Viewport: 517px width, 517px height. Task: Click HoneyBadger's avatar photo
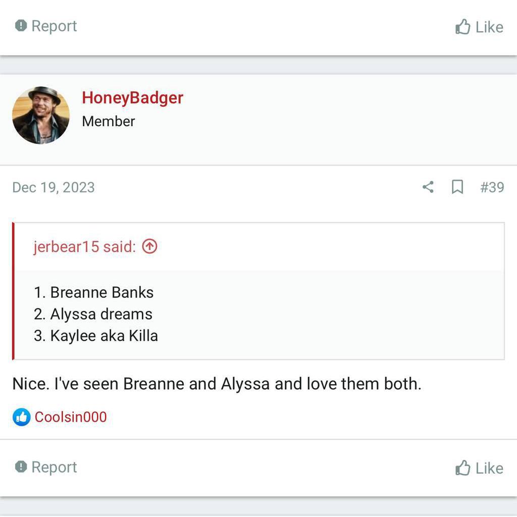click(x=41, y=115)
